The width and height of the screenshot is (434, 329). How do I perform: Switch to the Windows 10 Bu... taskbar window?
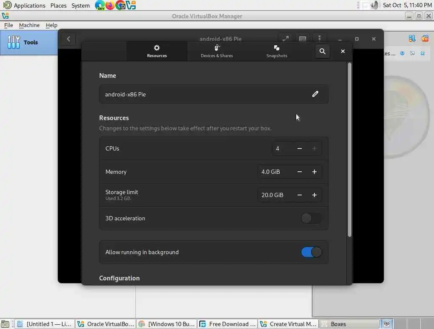167,324
